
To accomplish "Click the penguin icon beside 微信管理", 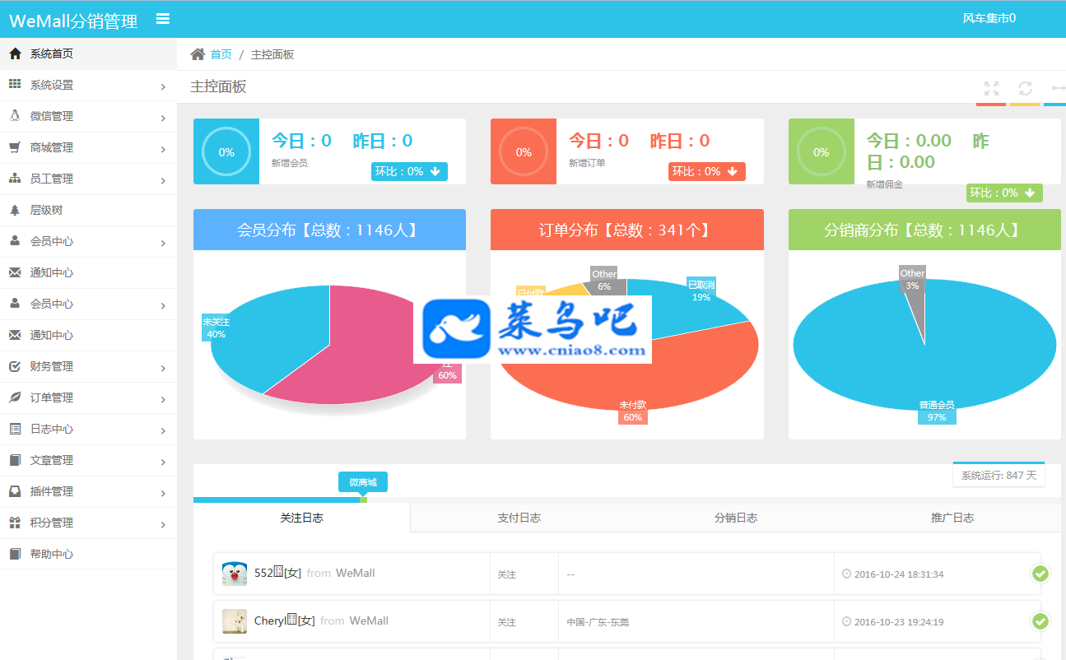I will pyautogui.click(x=15, y=116).
